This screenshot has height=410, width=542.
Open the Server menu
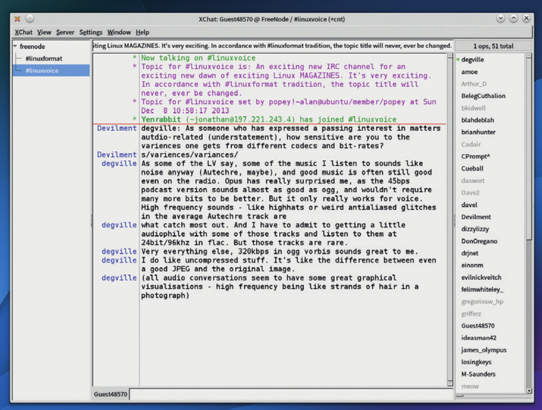[65, 32]
